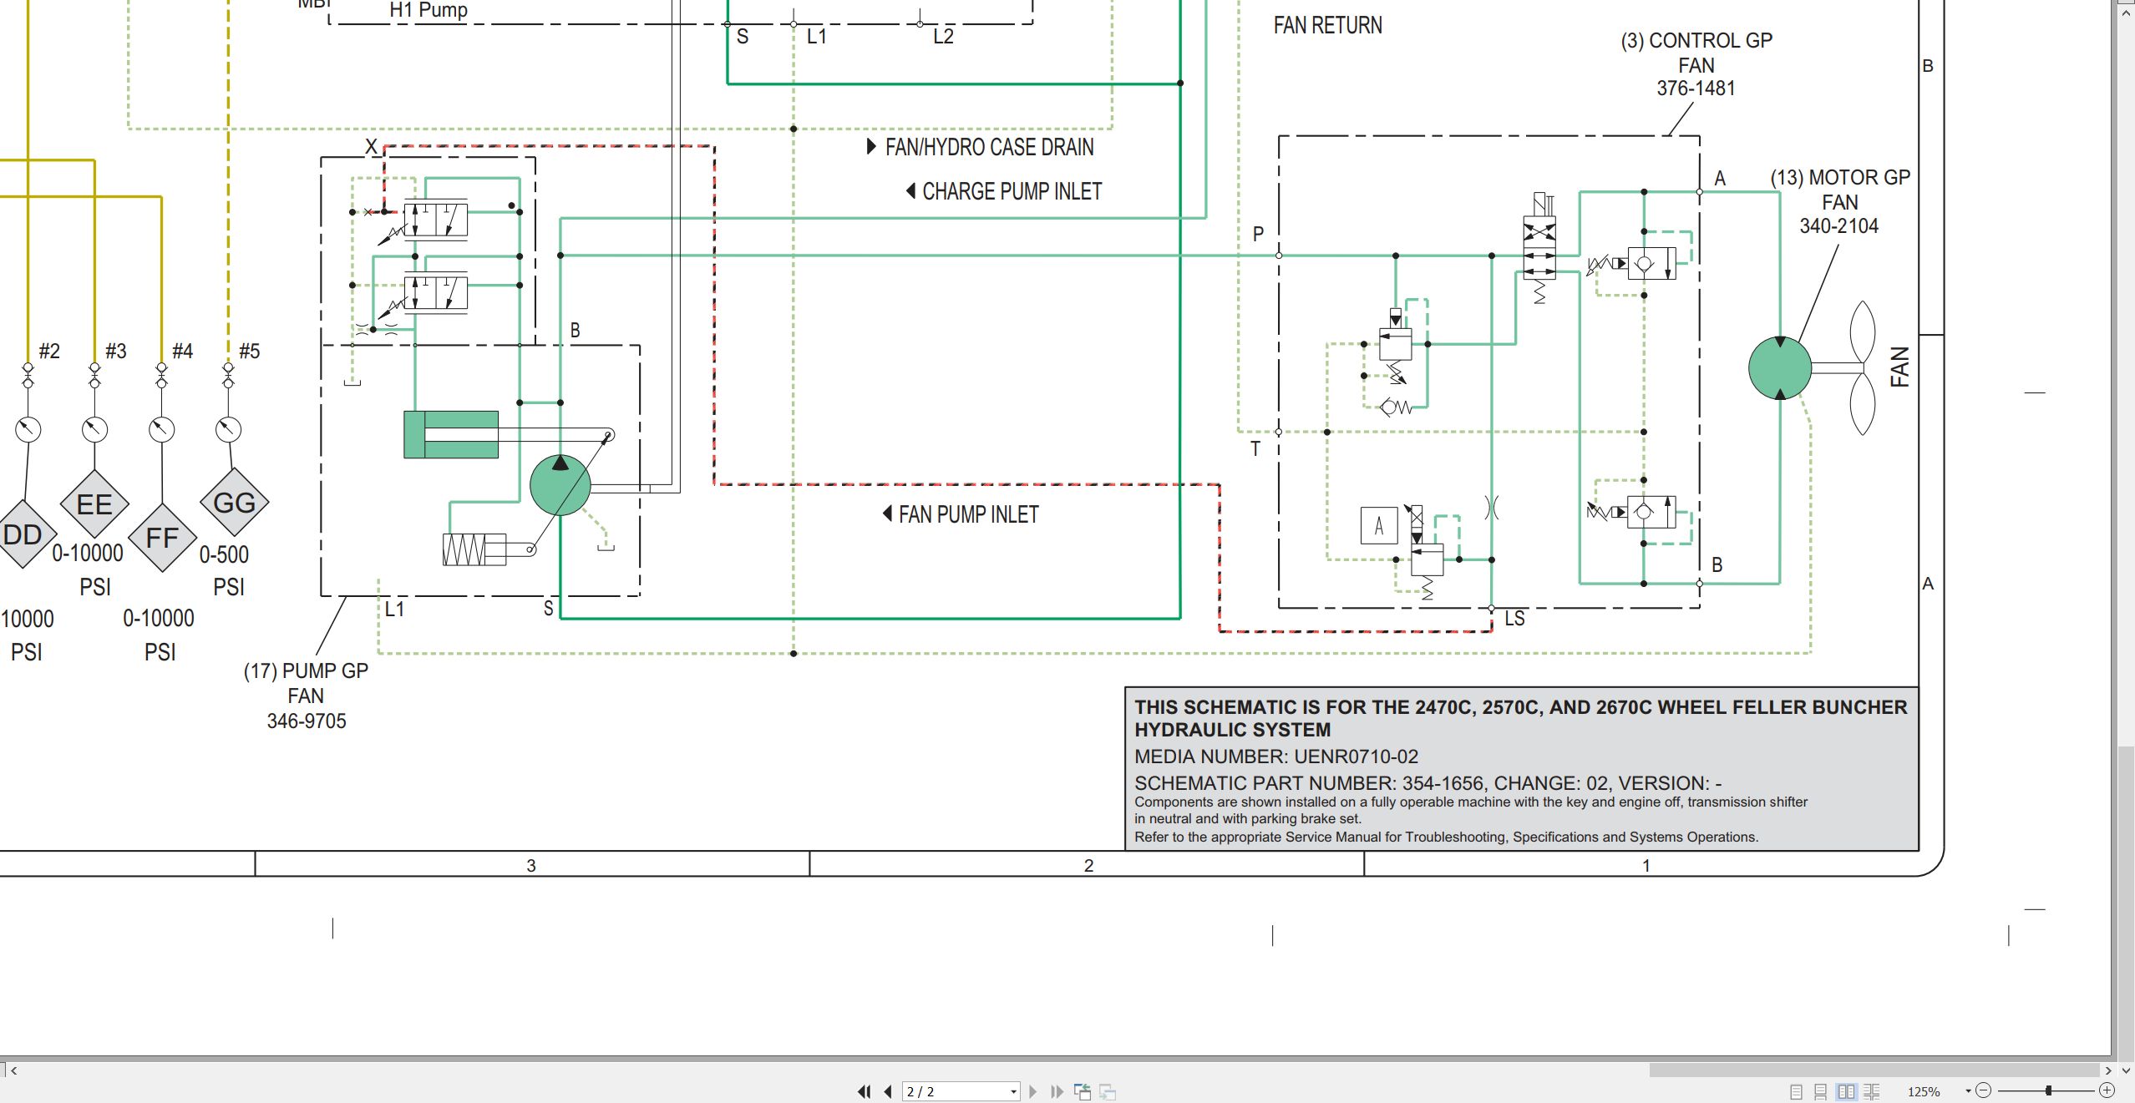Click the SCHEMATIC PART NUMBER line
This screenshot has width=2135, height=1103.
point(1428,783)
